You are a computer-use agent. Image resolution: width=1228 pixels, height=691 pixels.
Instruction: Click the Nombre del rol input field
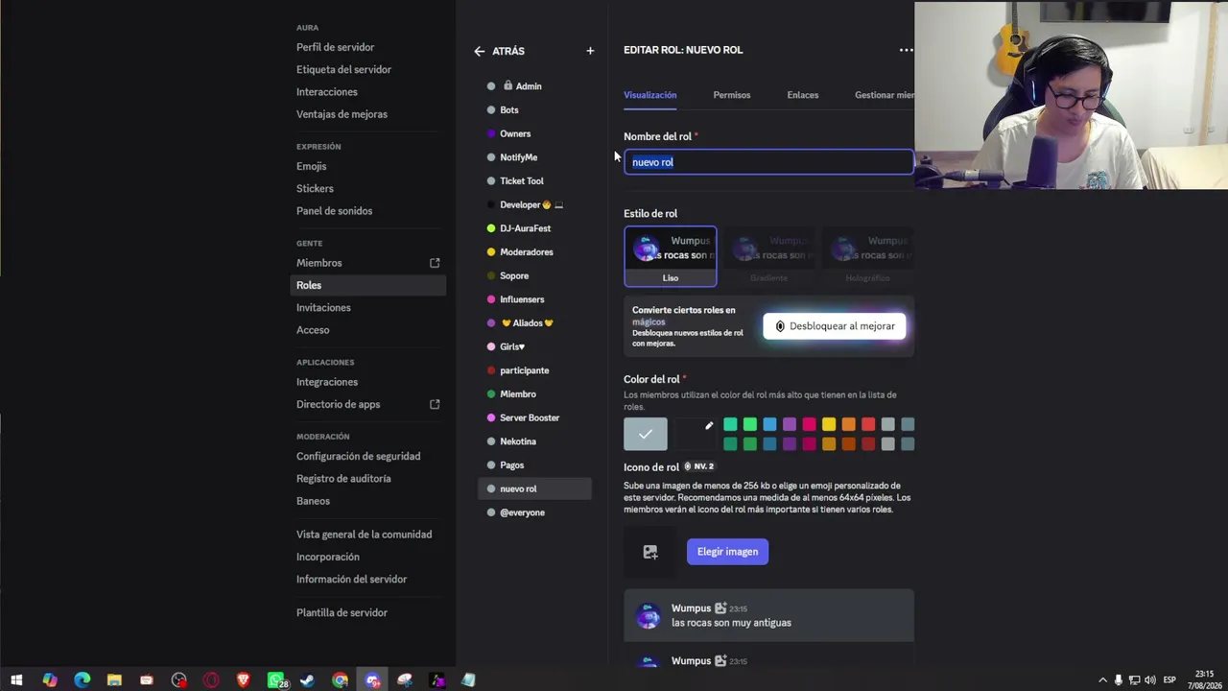(x=768, y=162)
